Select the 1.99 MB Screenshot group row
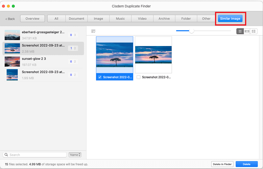 point(43,75)
